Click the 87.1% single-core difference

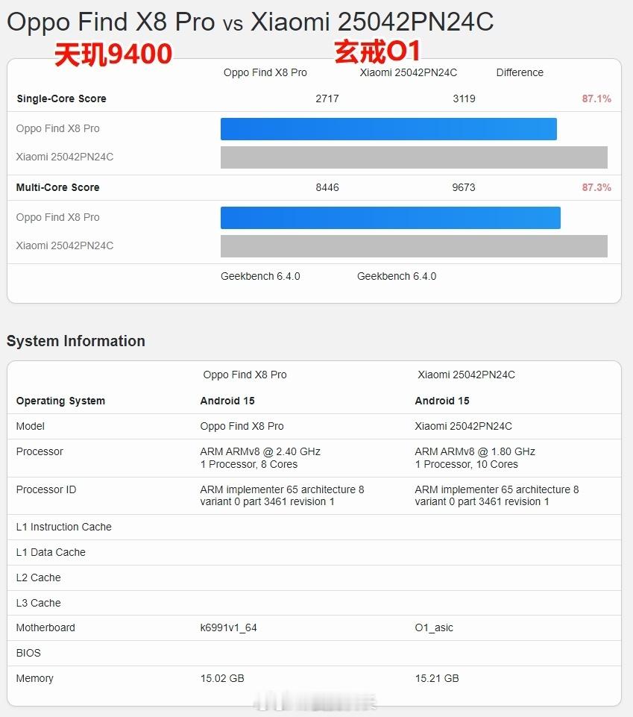click(x=596, y=98)
